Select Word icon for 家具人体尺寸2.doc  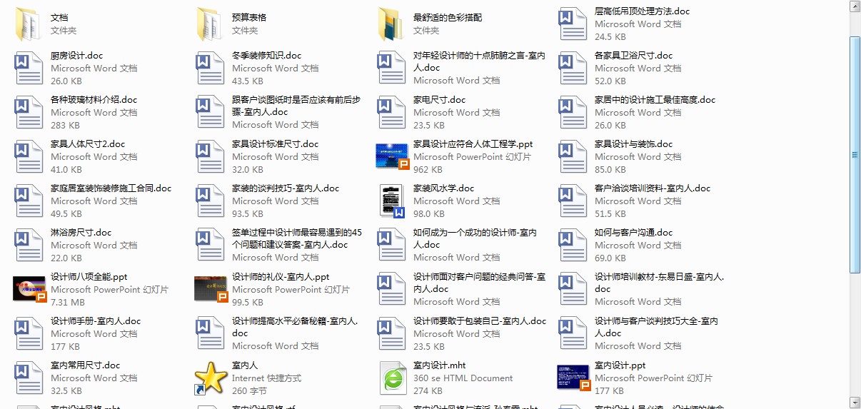click(29, 157)
